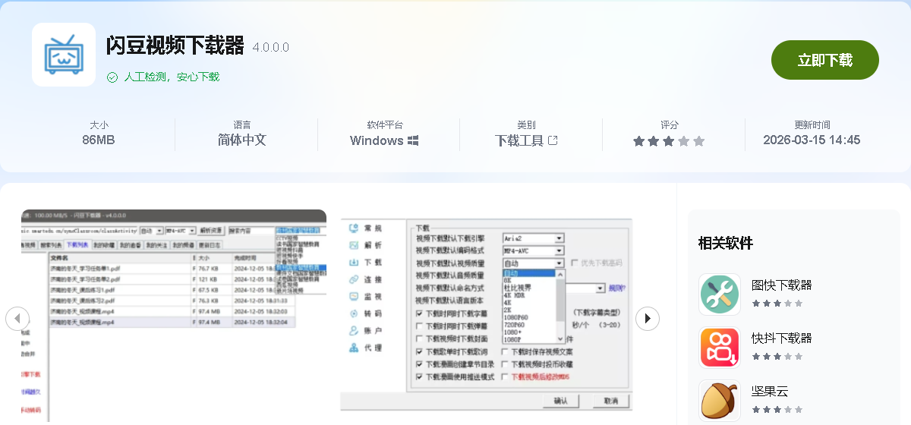Viewport: 911px width, 425px height.
Task: Switch to the 我的关注 tab
Action: click(156, 245)
